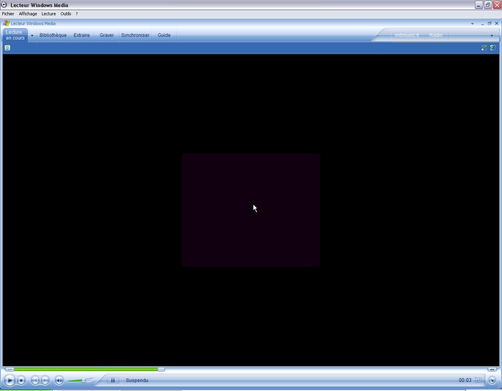Open the online services dropdown on the right
Image resolution: width=502 pixels, height=391 pixels.
tap(491, 35)
